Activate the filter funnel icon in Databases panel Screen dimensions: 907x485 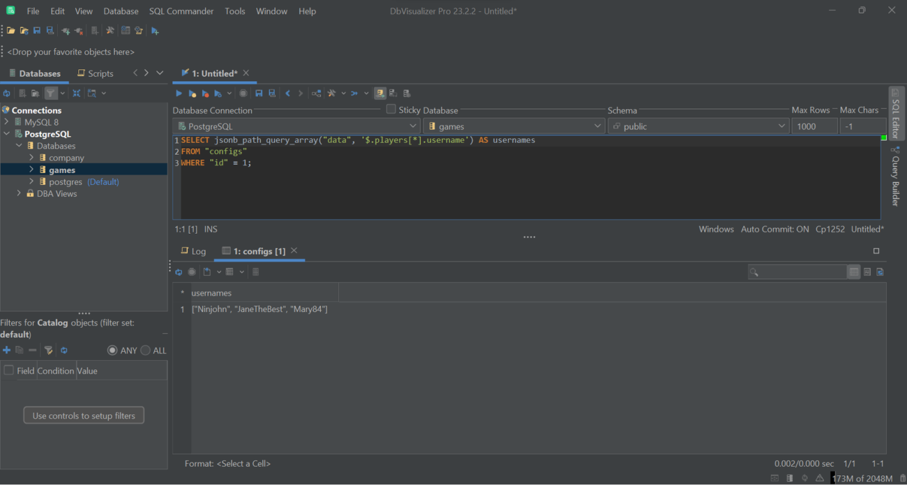[52, 93]
